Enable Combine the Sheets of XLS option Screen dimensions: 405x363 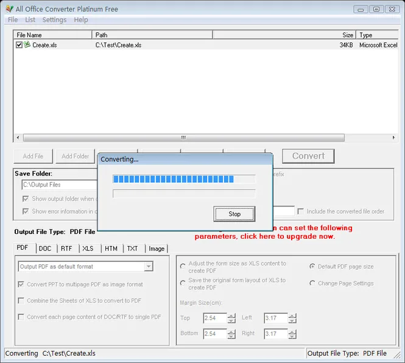click(21, 300)
